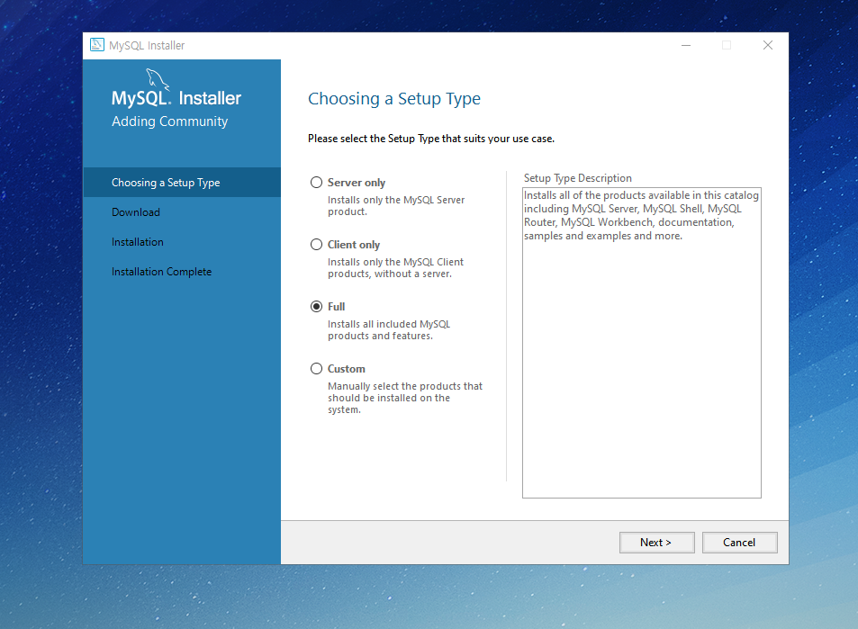The image size is (858, 629).
Task: Click the 'Custom' option label
Action: tap(346, 369)
